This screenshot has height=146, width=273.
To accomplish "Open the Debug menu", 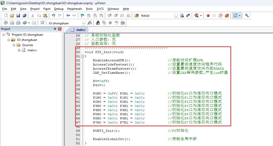I will click(x=59, y=9).
